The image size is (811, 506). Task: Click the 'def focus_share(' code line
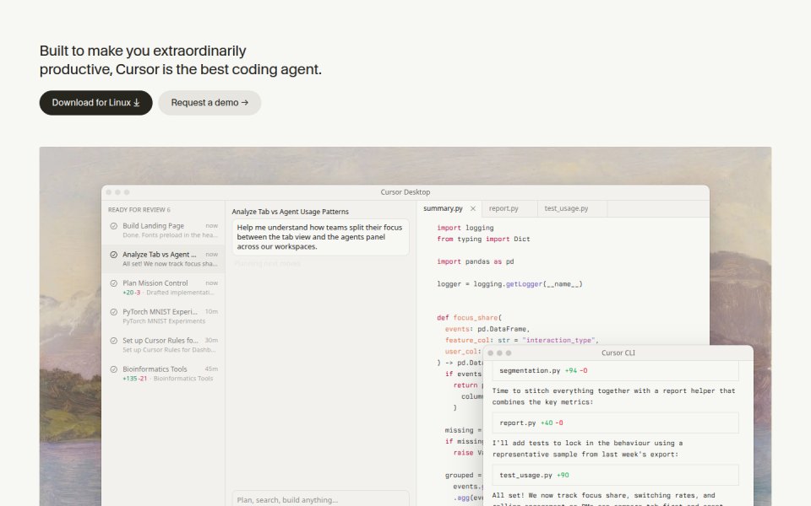pyautogui.click(x=469, y=318)
